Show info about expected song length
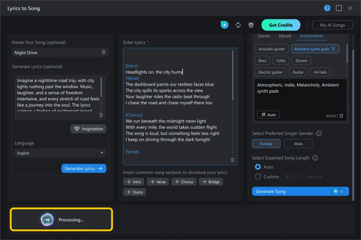This screenshot has height=240, width=361. [x=315, y=158]
